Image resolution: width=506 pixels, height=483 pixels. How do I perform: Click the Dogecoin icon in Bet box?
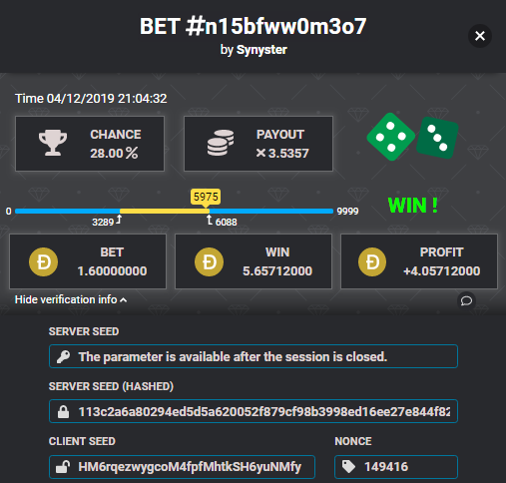pyautogui.click(x=44, y=261)
